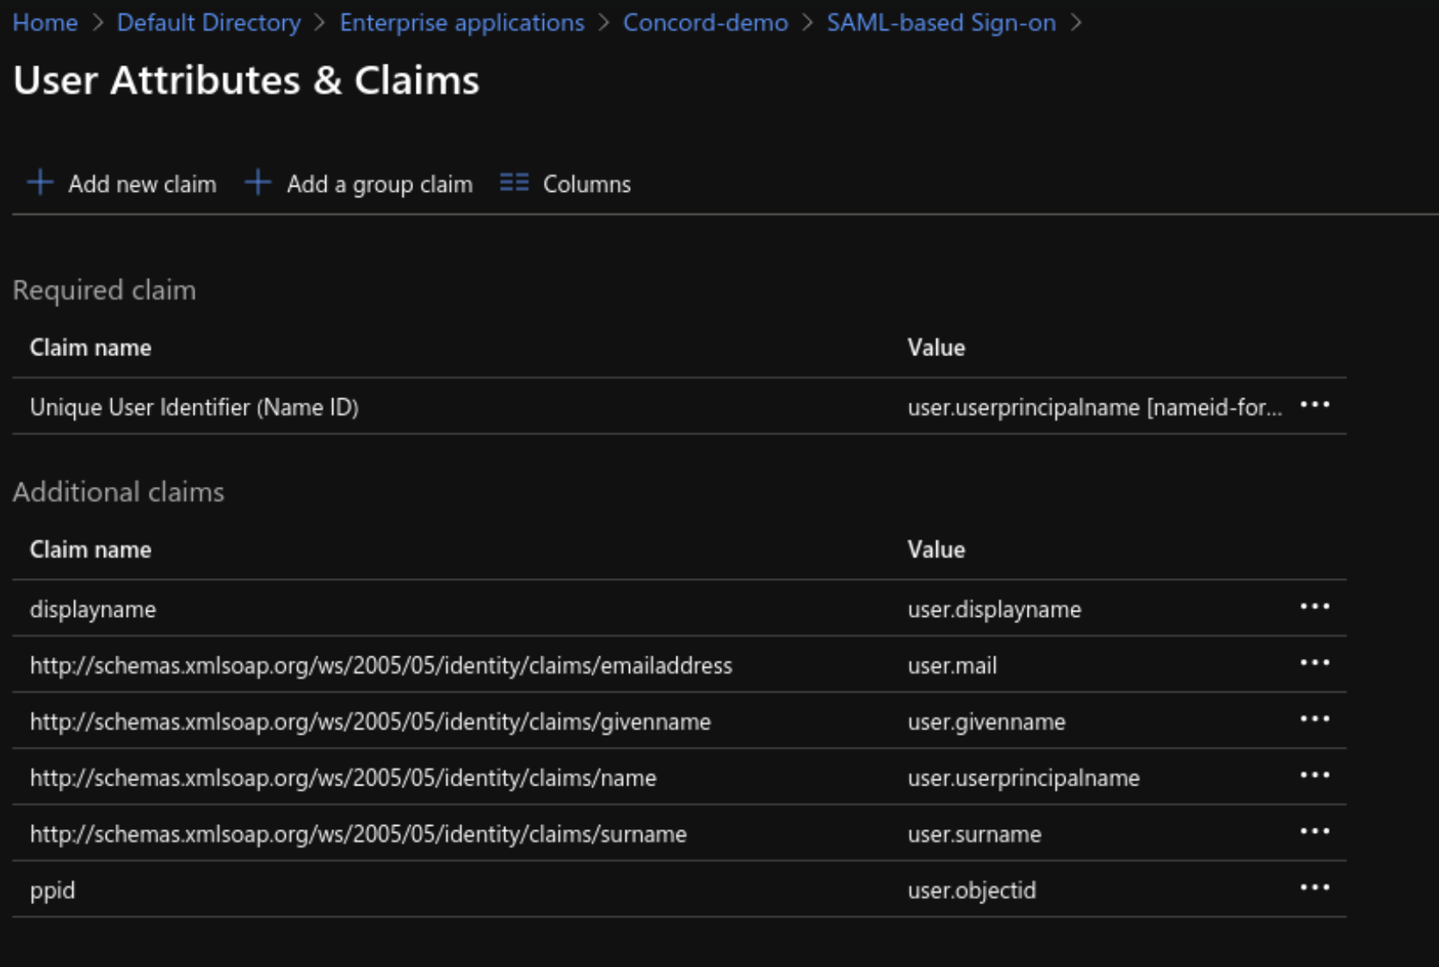Viewport: 1439px width, 967px height.
Task: Open the claims/surname schema claim
Action: tap(359, 834)
